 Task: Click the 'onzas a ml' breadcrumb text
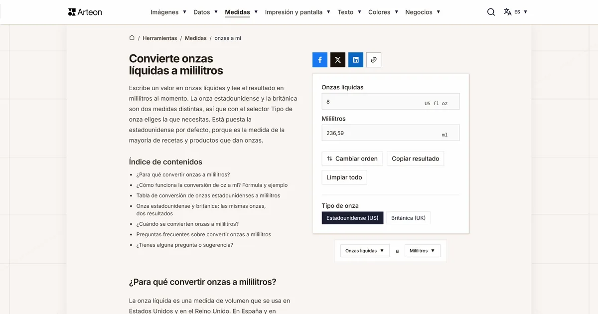pos(228,38)
